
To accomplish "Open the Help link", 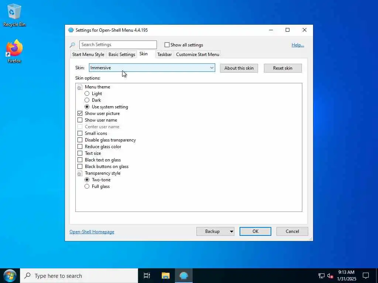I will tap(298, 45).
